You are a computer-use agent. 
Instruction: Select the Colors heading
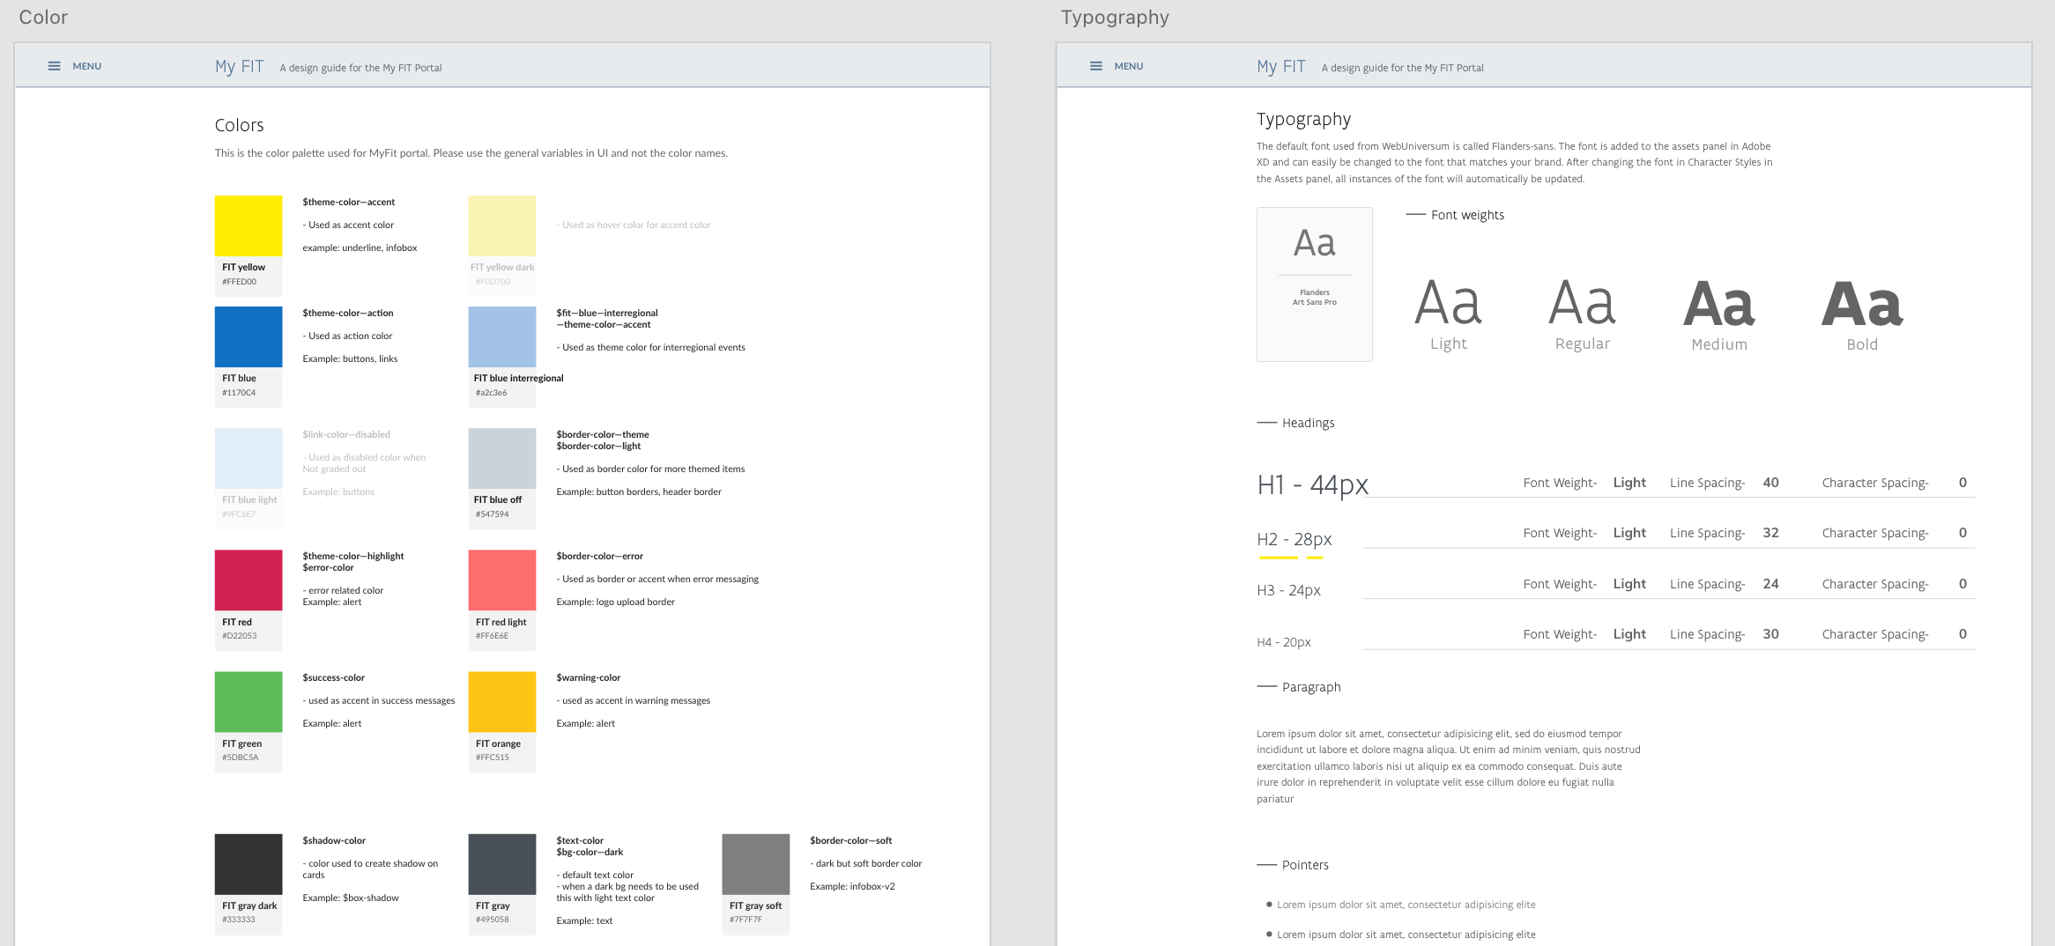coord(240,125)
